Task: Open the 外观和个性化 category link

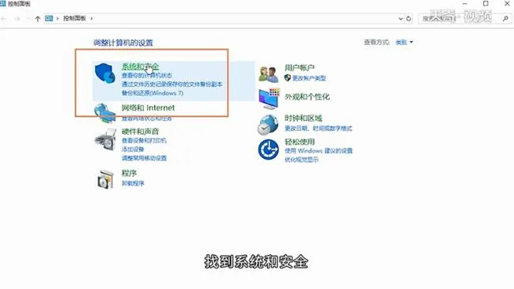Action: click(x=307, y=97)
